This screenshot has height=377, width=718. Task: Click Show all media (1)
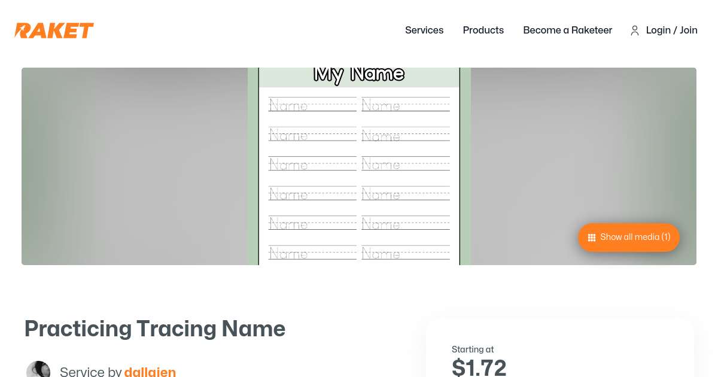click(x=628, y=237)
